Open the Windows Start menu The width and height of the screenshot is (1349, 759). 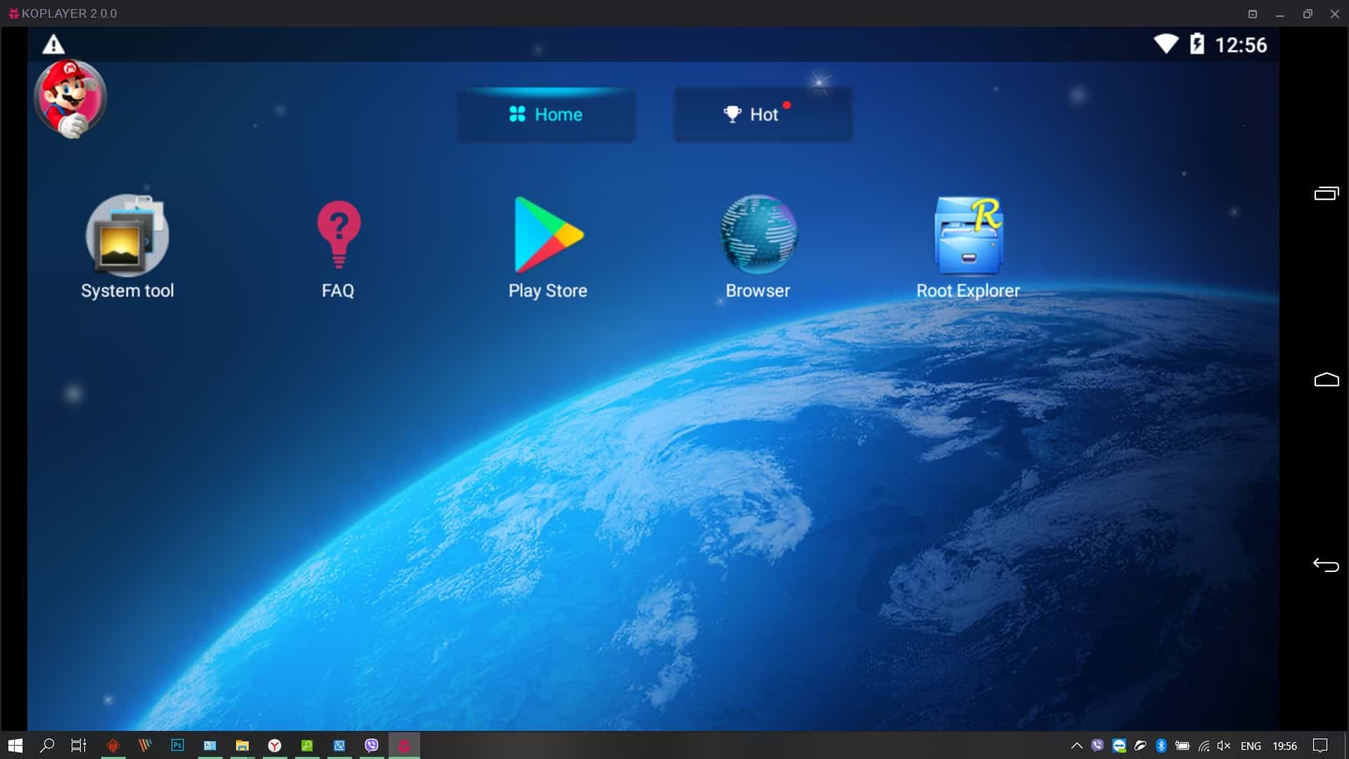tap(15, 746)
